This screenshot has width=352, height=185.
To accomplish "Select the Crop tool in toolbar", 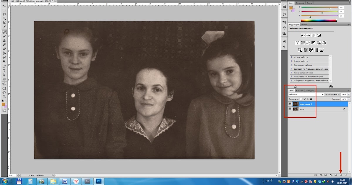I will pos(4,23).
